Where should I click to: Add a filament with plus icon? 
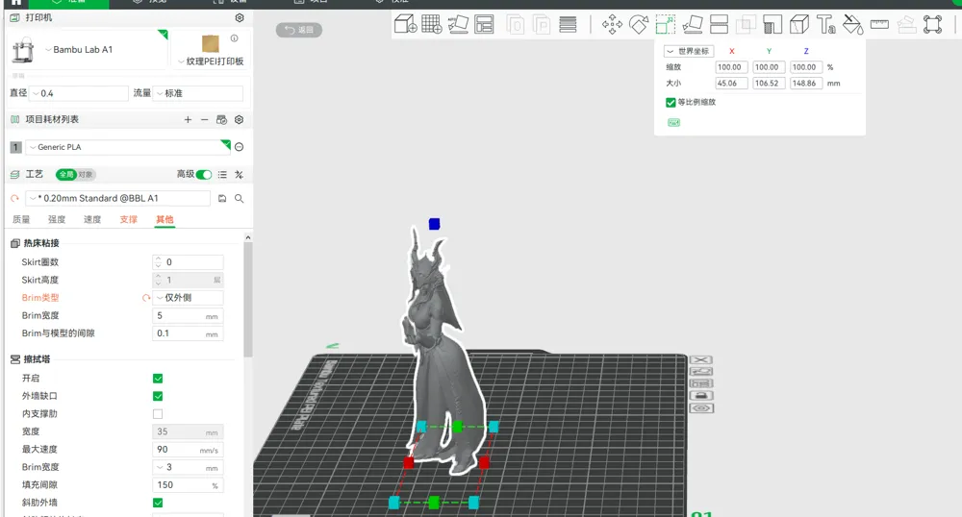[x=188, y=119]
